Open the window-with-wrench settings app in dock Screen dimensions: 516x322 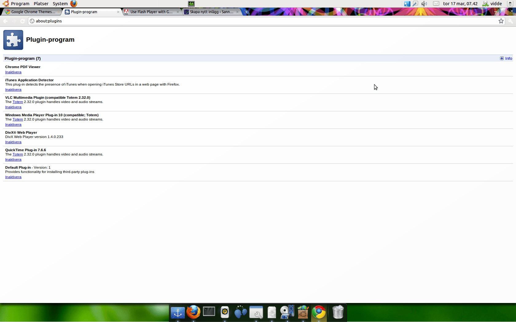256,312
